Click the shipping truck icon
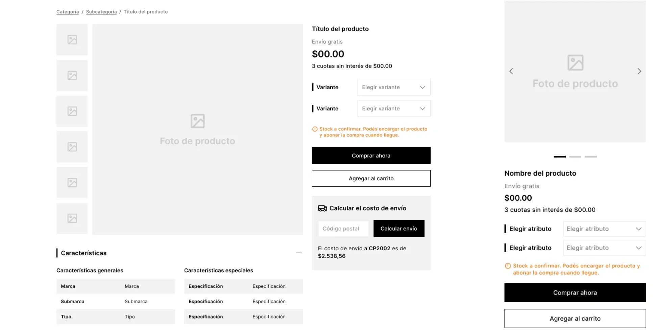Image resolution: width=653 pixels, height=333 pixels. (x=322, y=208)
